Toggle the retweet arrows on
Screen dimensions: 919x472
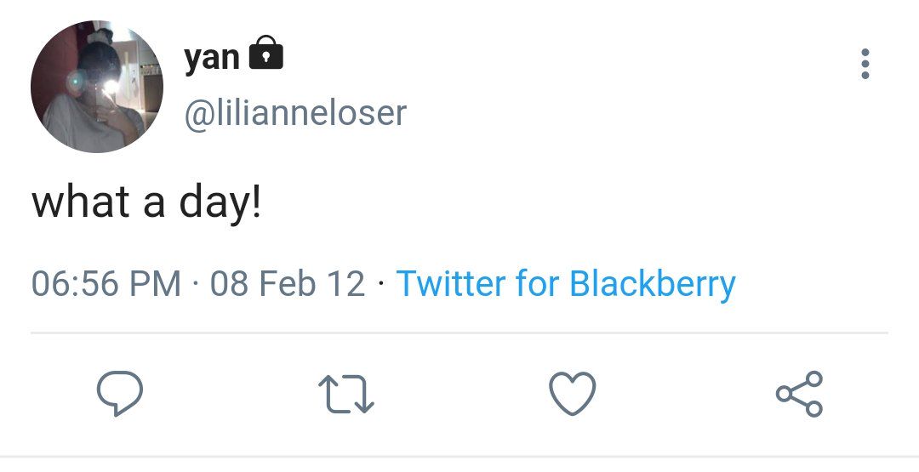(x=345, y=395)
